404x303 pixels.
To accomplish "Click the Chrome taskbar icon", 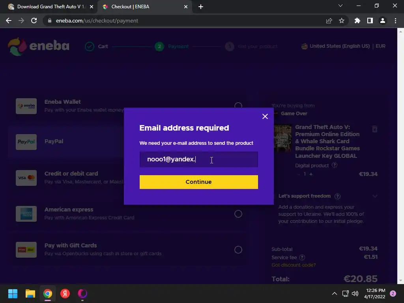I will pos(48,294).
